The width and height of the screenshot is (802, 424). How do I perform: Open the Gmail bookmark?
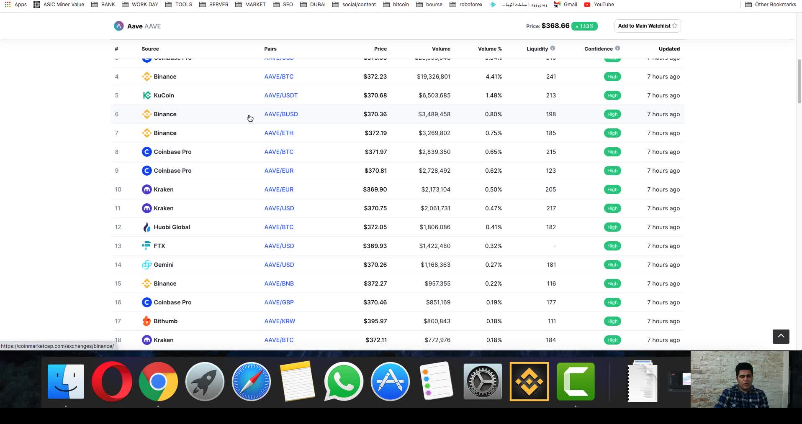(x=566, y=5)
